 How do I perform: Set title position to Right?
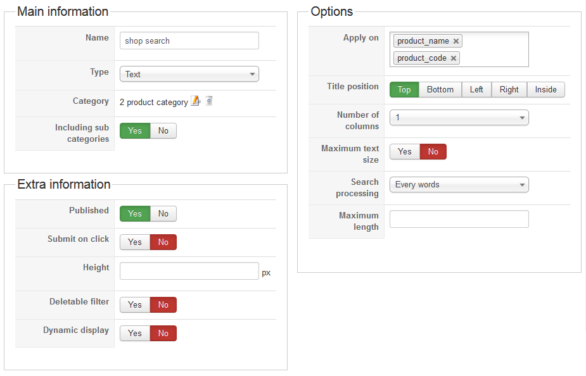(509, 90)
